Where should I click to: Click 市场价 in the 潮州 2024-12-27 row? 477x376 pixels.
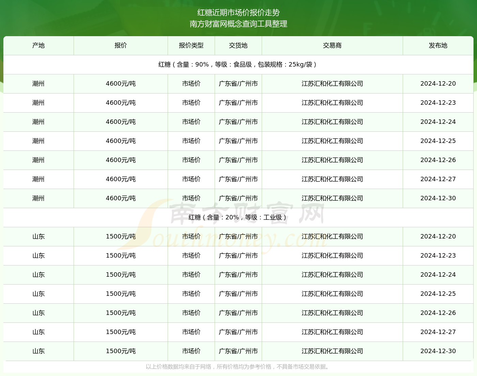(x=191, y=179)
